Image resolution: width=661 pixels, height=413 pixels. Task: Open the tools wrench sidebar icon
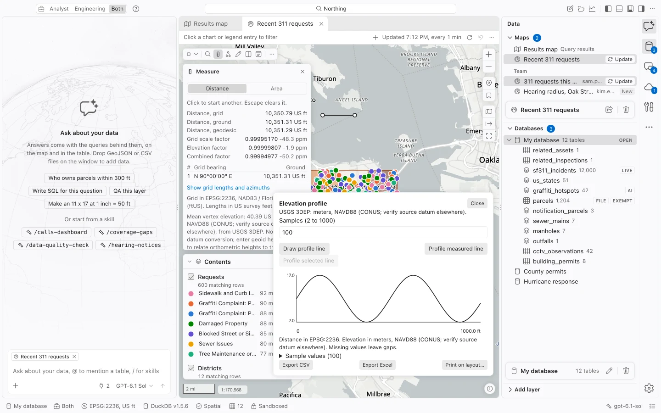(649, 107)
